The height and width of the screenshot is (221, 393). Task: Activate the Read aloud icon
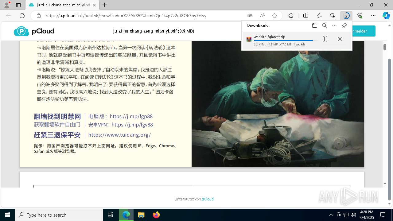tap(262, 16)
